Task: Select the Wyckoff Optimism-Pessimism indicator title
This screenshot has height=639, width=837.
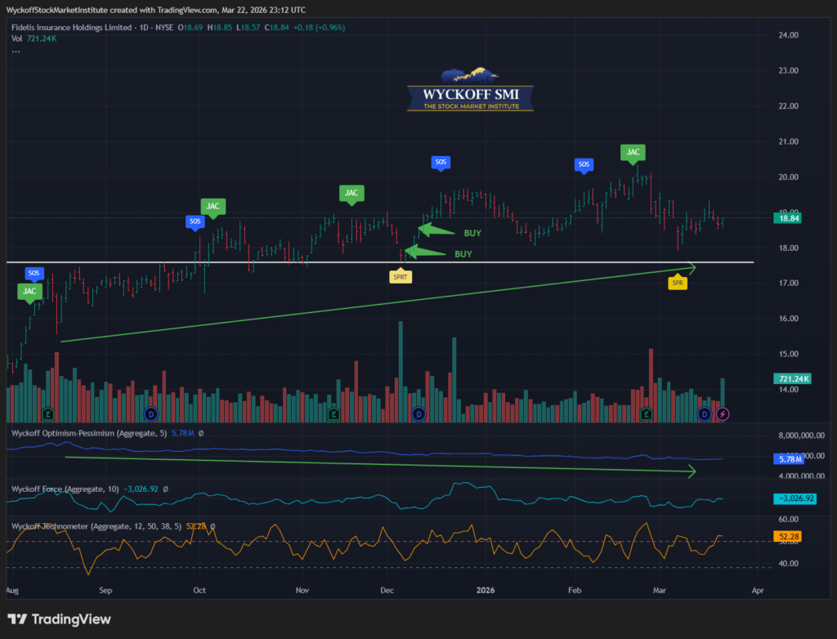Action: coord(86,432)
